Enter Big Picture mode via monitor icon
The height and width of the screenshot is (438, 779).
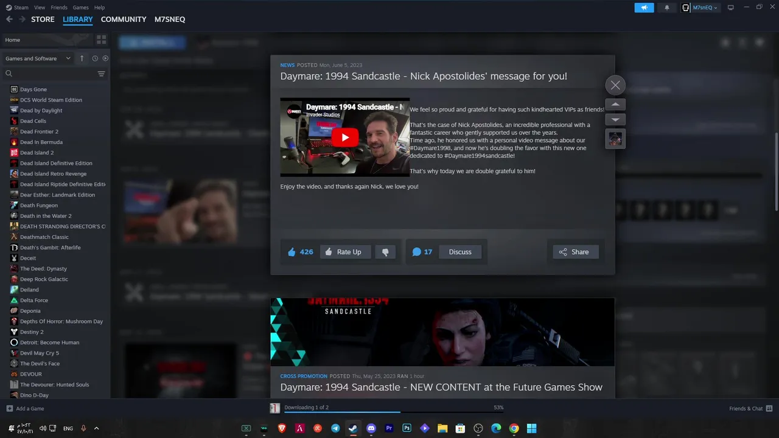(x=731, y=7)
